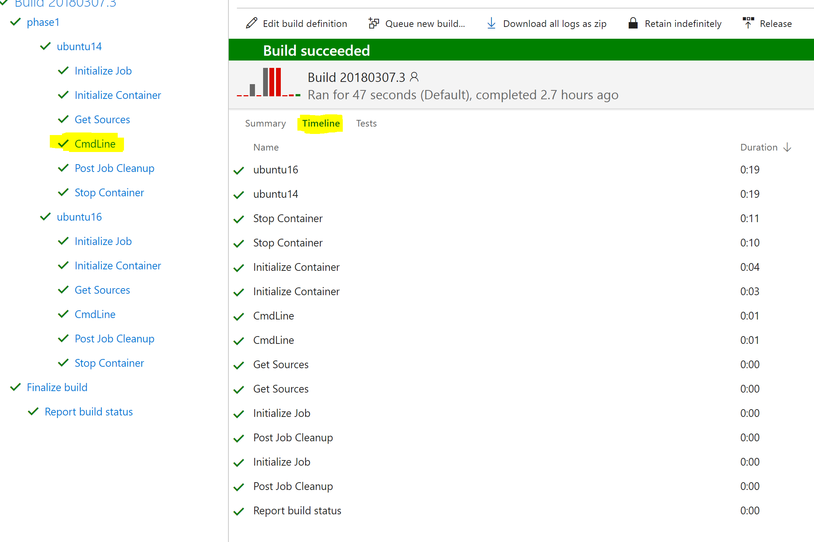
Task: Click the Edit build definition pencil icon
Action: tap(251, 23)
